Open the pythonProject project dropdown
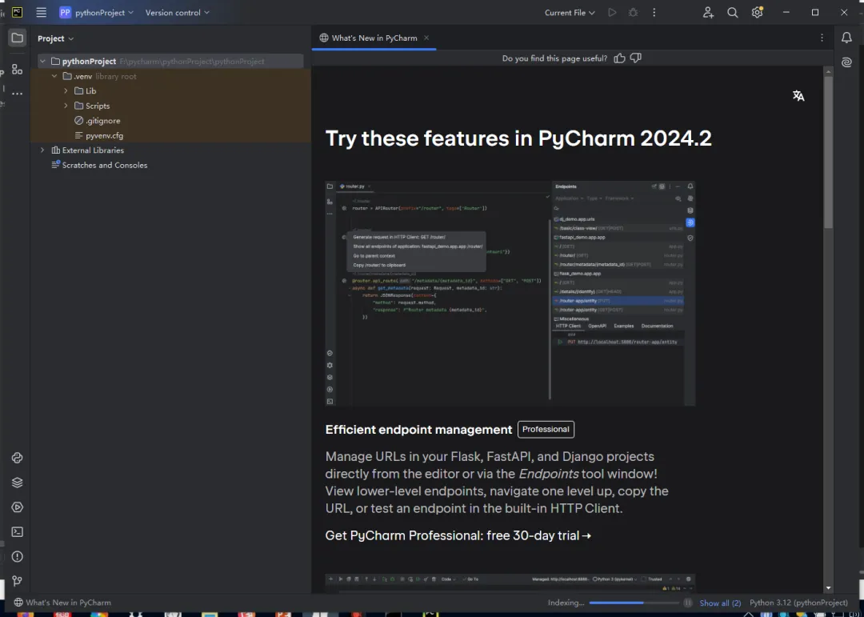The width and height of the screenshot is (864, 617). (97, 13)
